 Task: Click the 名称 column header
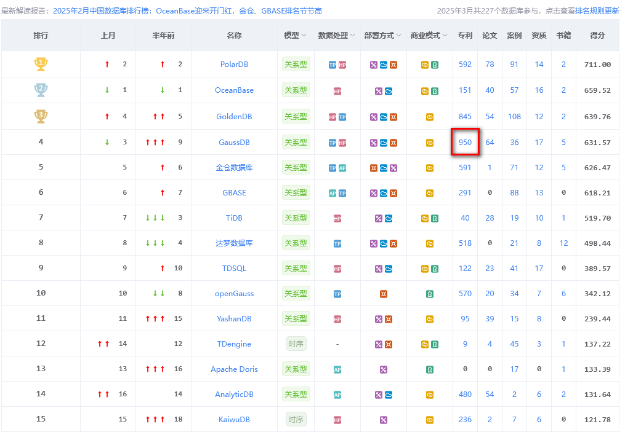tap(235, 36)
